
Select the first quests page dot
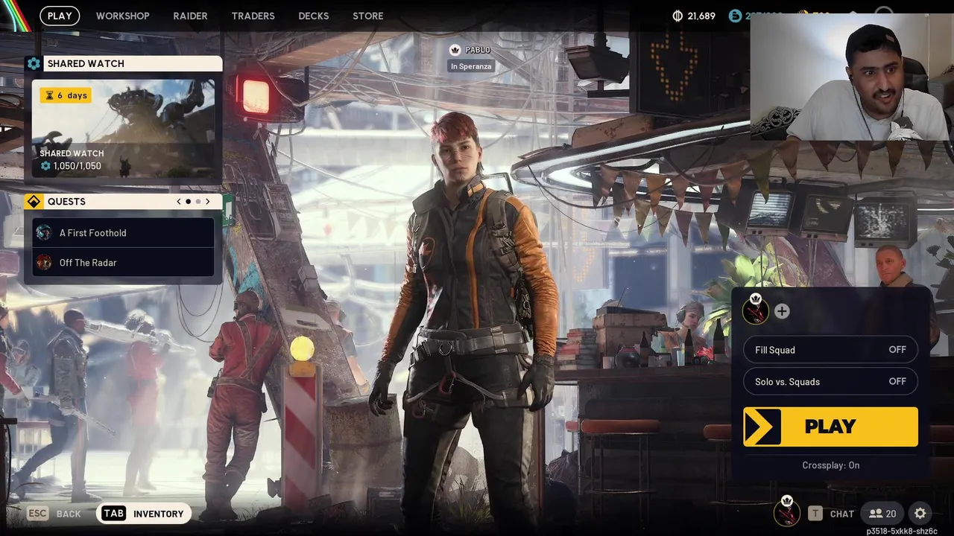[x=188, y=202]
